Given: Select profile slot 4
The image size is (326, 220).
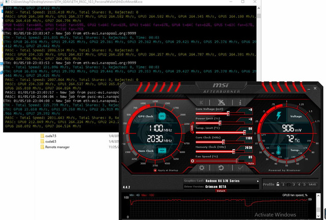Looking at the screenshot, I should coord(299,184).
